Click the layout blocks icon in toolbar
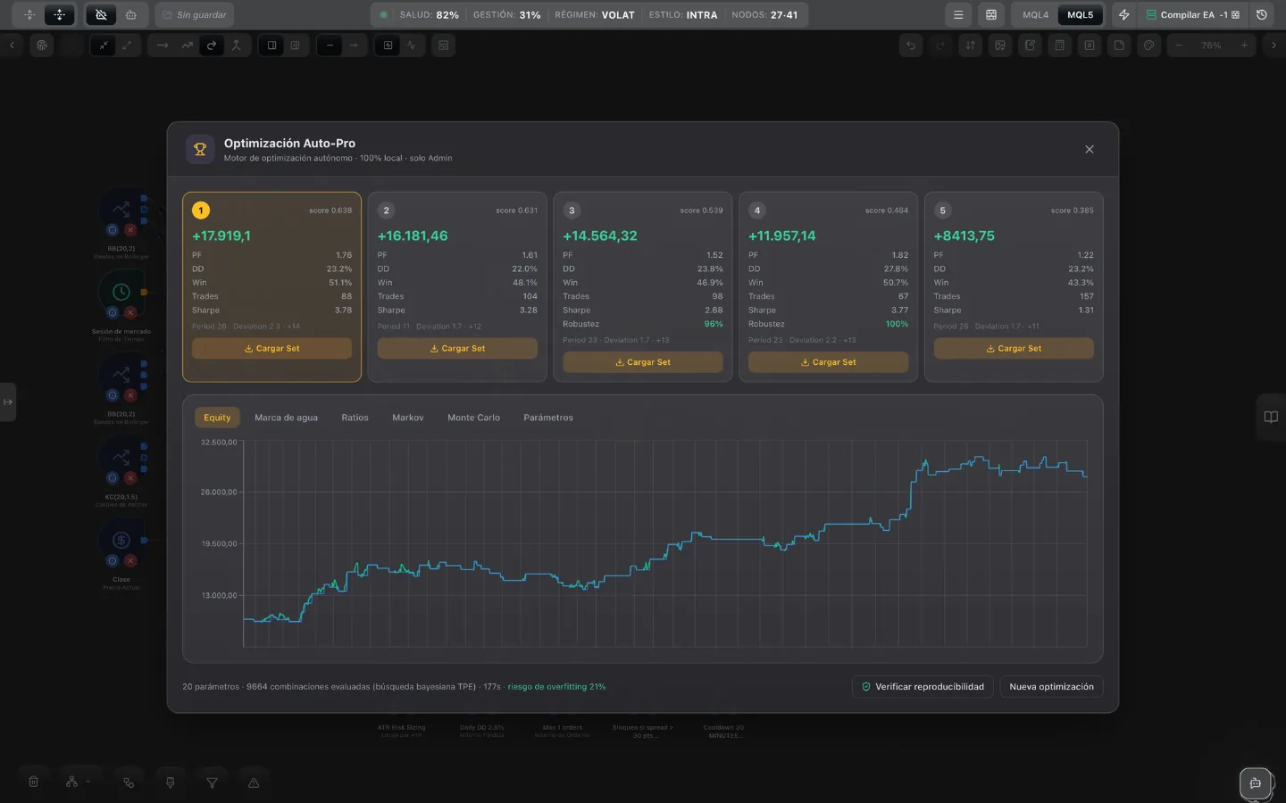 coord(444,46)
